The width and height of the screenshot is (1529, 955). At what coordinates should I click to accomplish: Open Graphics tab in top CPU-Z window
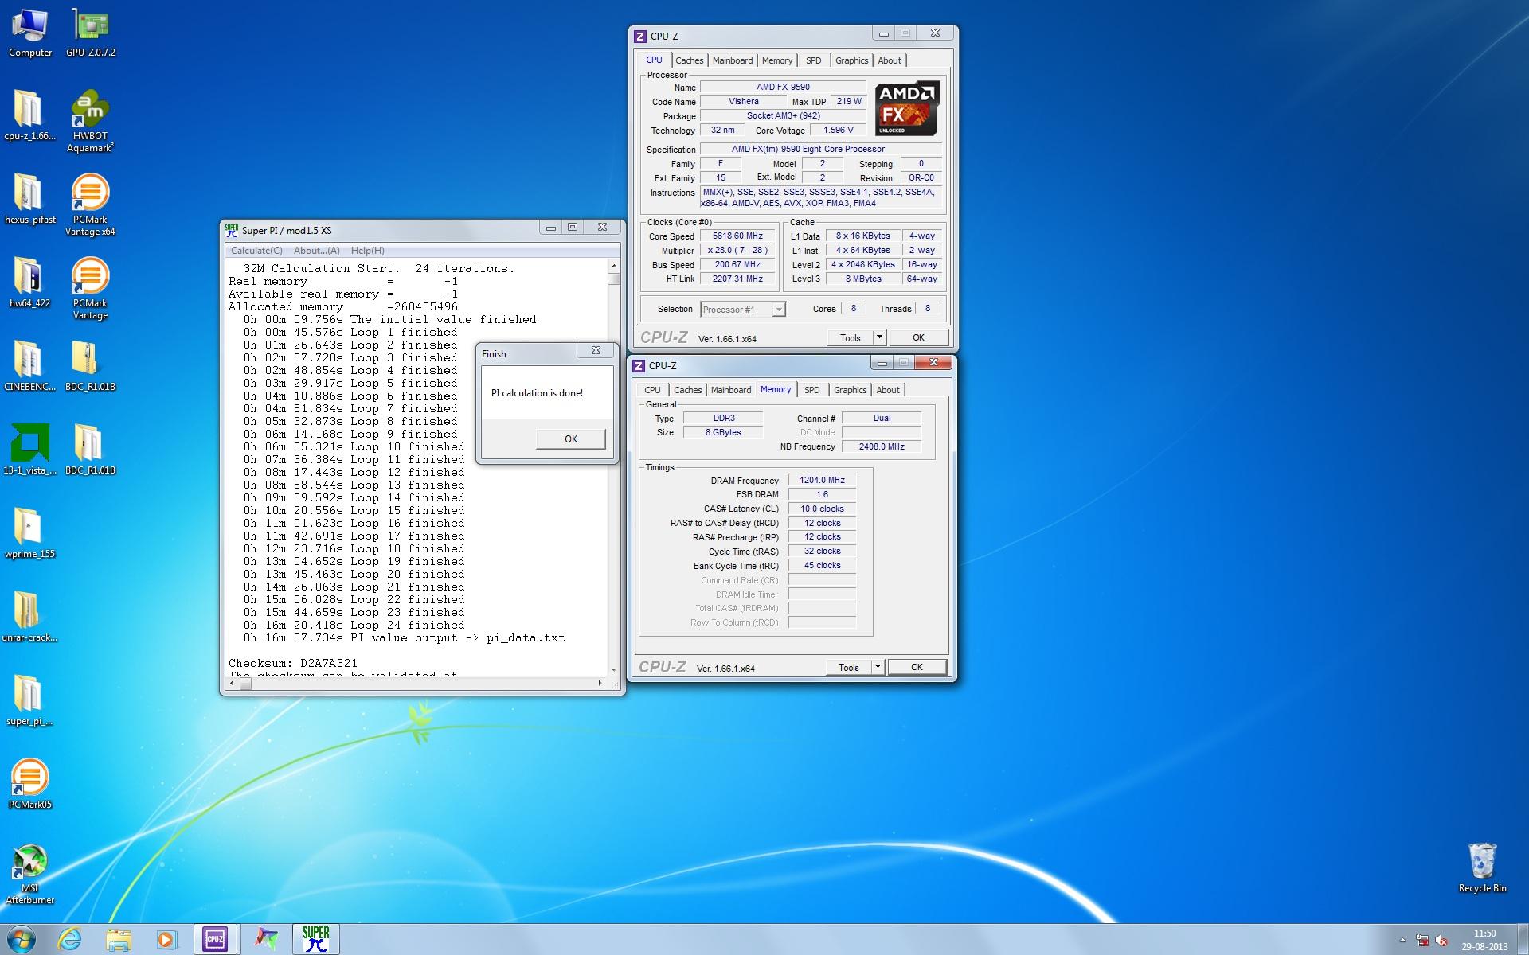pos(851,60)
